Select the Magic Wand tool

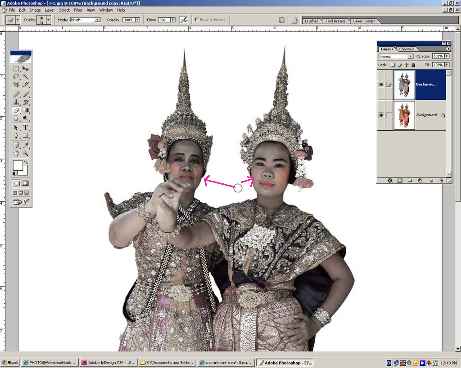point(26,76)
